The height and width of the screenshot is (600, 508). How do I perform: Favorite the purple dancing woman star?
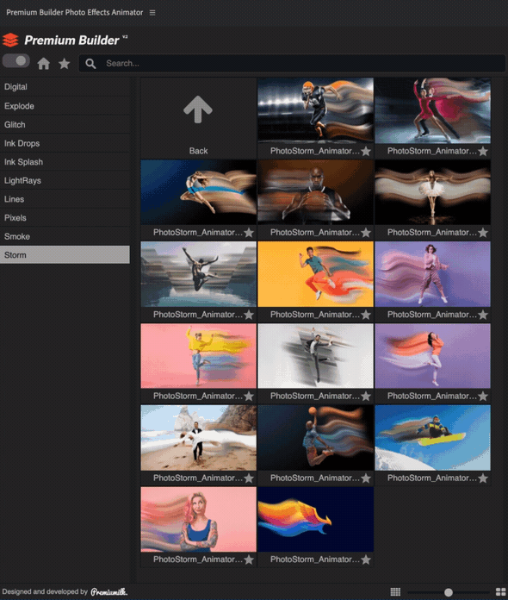pos(483,315)
